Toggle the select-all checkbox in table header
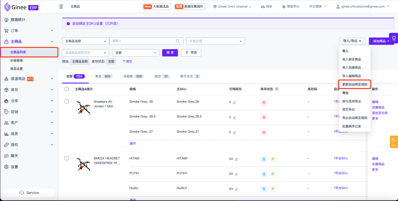This screenshot has height=201, width=398. tap(66, 89)
